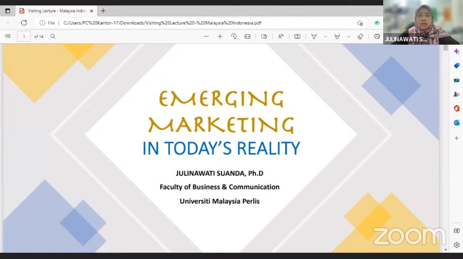Start Read aloud for the PDF

pyautogui.click(x=281, y=36)
